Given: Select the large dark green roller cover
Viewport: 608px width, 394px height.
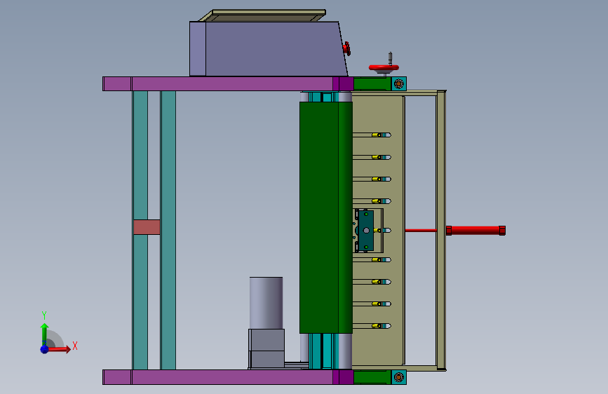Looking at the screenshot, I should pos(325,217).
